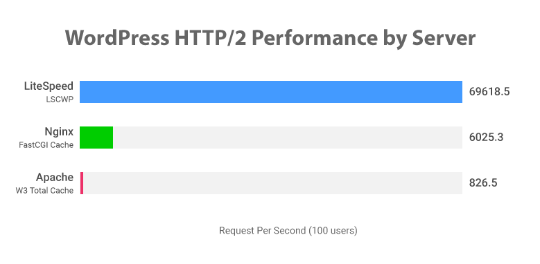Click the word WordPress in the title
540x264 pixels.
[117, 38]
